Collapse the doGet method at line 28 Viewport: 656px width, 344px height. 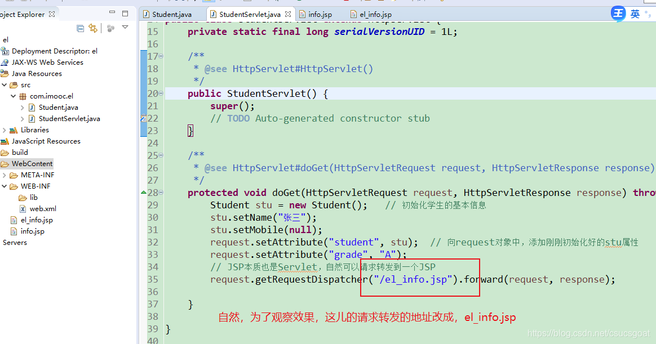(161, 193)
